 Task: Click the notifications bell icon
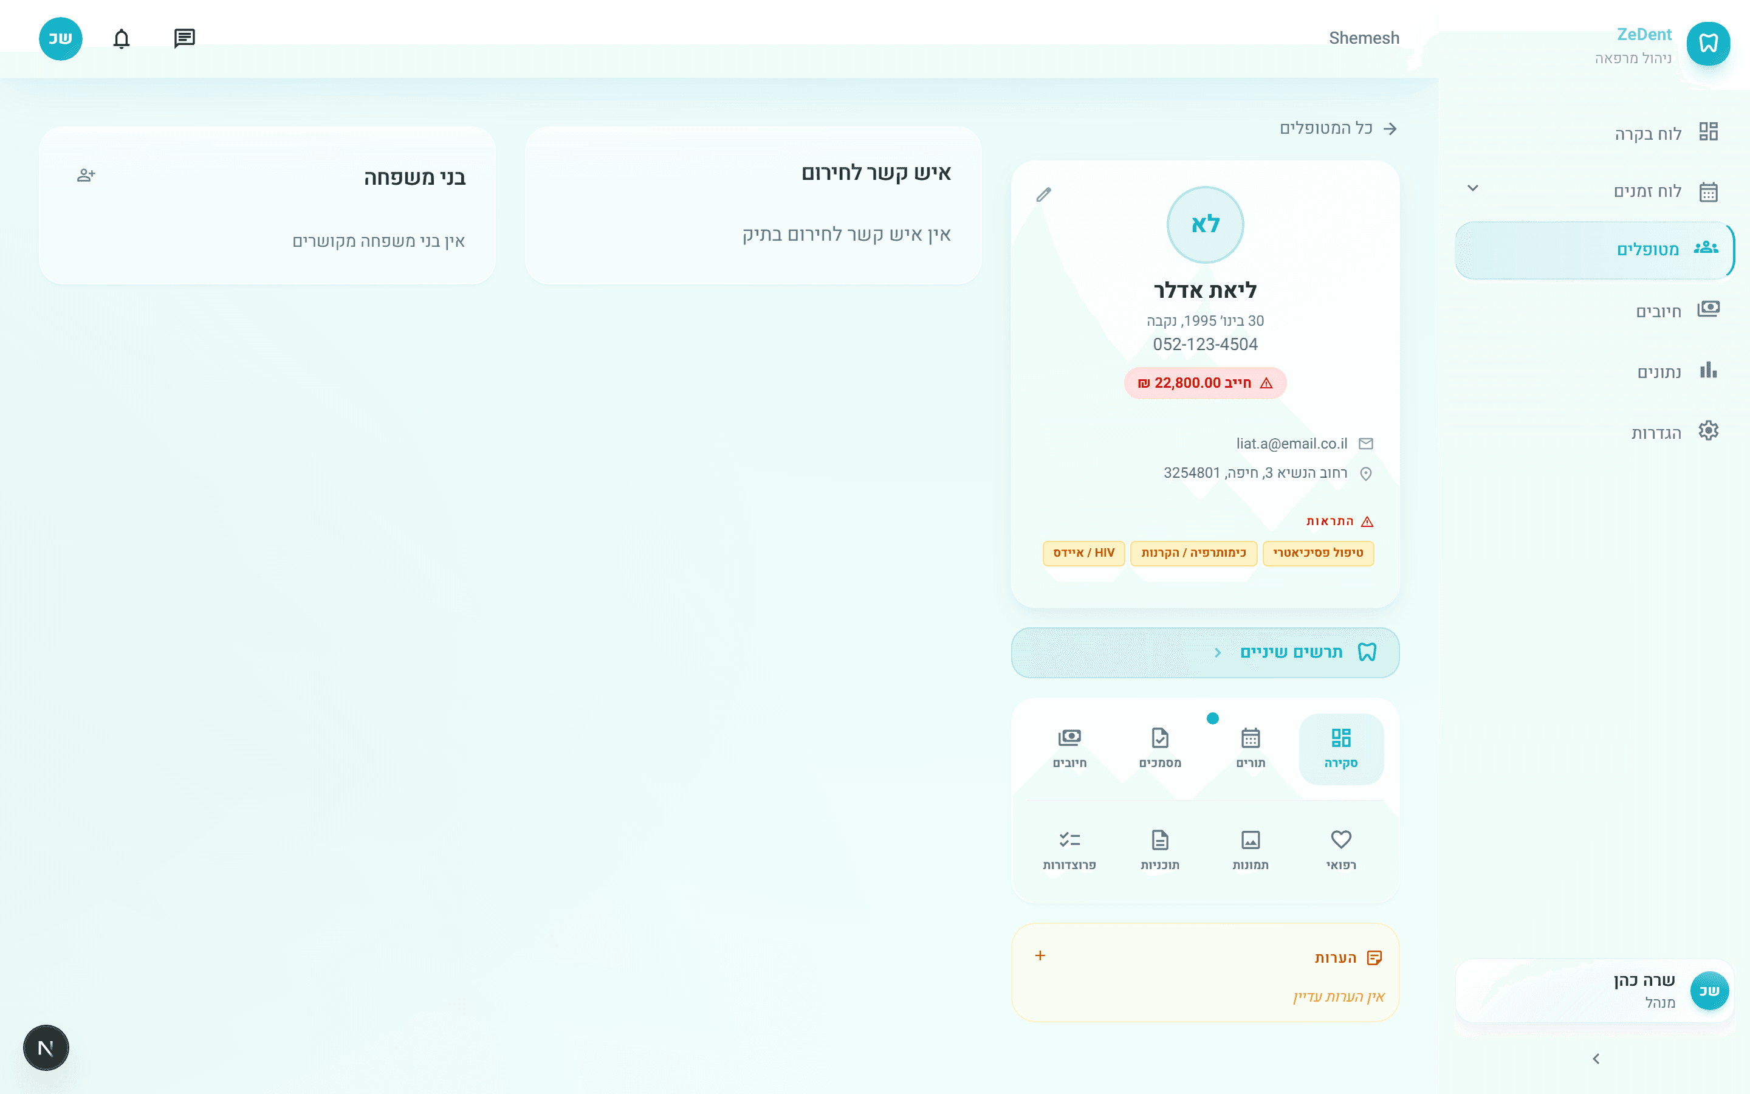[122, 38]
